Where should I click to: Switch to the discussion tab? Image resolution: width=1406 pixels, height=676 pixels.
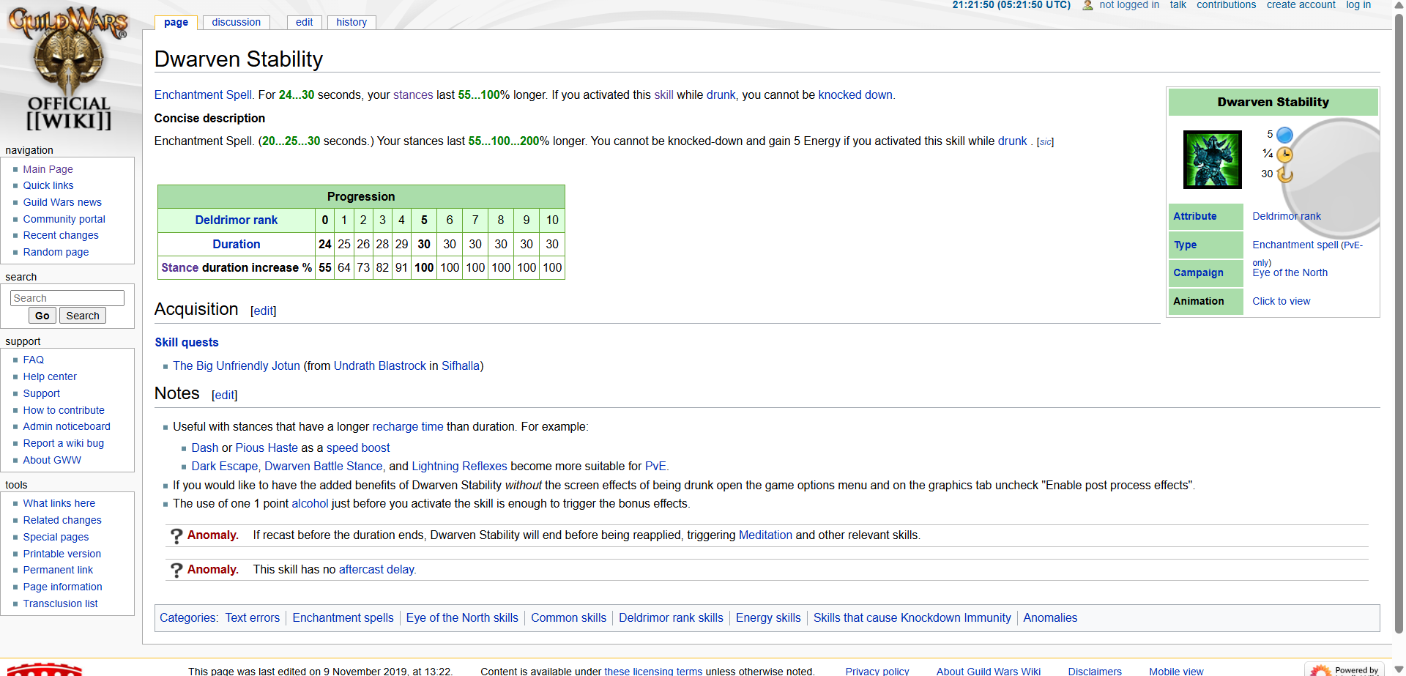(x=236, y=22)
